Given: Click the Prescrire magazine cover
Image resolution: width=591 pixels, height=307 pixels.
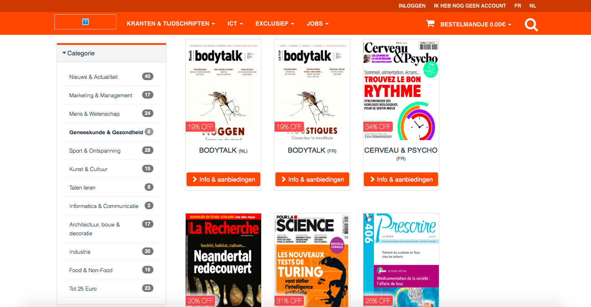Looking at the screenshot, I should point(401,256).
